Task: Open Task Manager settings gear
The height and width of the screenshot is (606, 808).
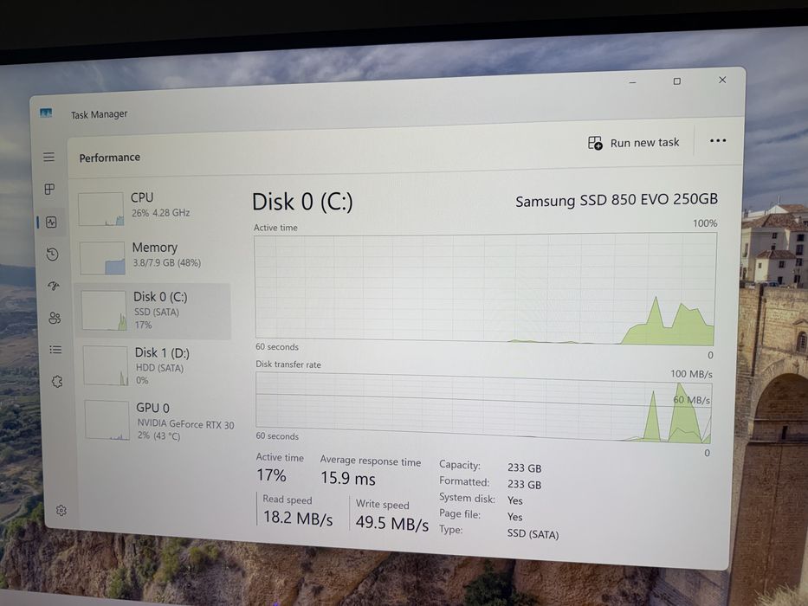Action: [61, 510]
